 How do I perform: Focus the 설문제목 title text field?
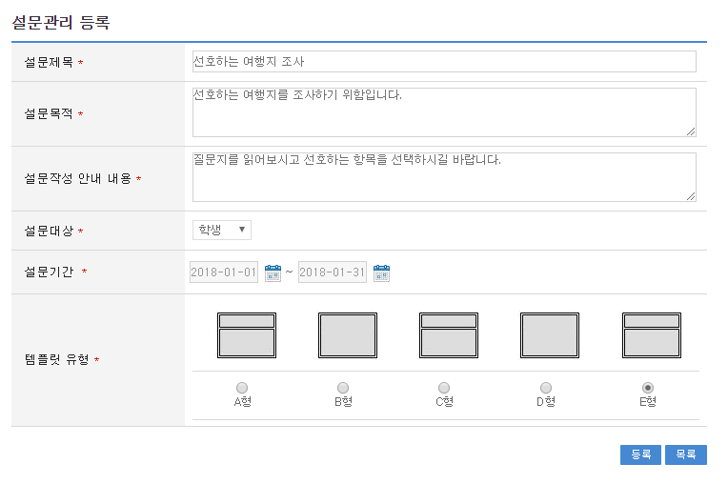click(444, 62)
